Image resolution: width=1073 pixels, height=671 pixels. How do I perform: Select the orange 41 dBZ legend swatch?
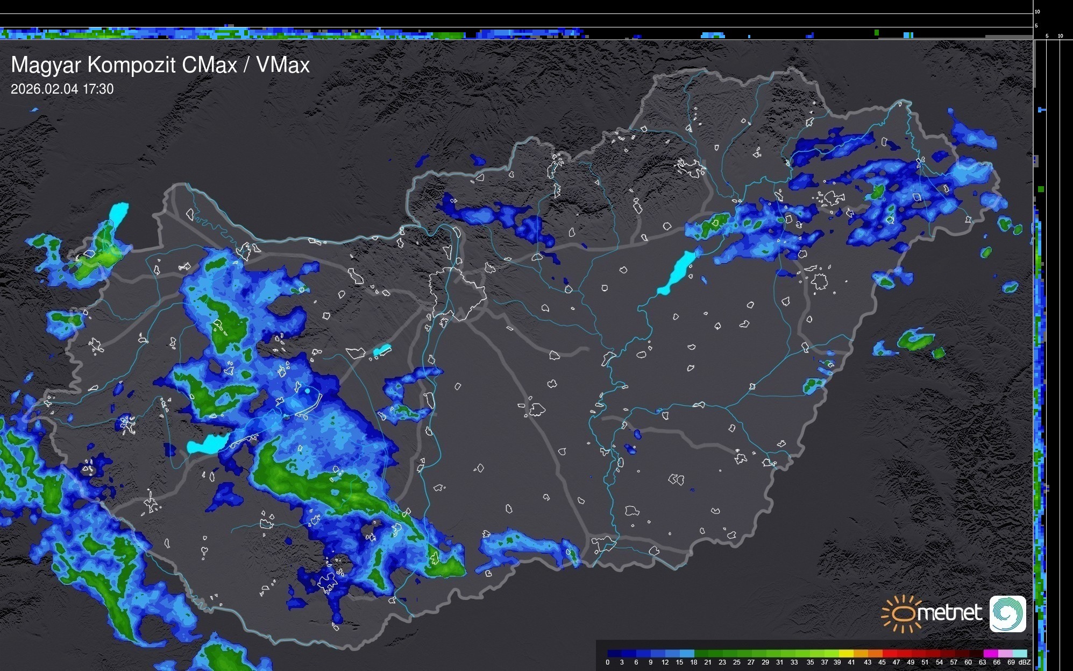tap(861, 653)
